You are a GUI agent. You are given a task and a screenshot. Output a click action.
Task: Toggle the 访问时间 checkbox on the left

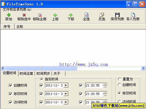tap(10, 102)
